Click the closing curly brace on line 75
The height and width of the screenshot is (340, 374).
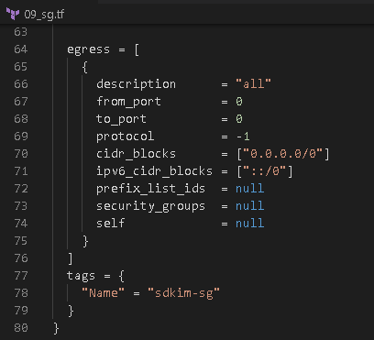pos(85,241)
